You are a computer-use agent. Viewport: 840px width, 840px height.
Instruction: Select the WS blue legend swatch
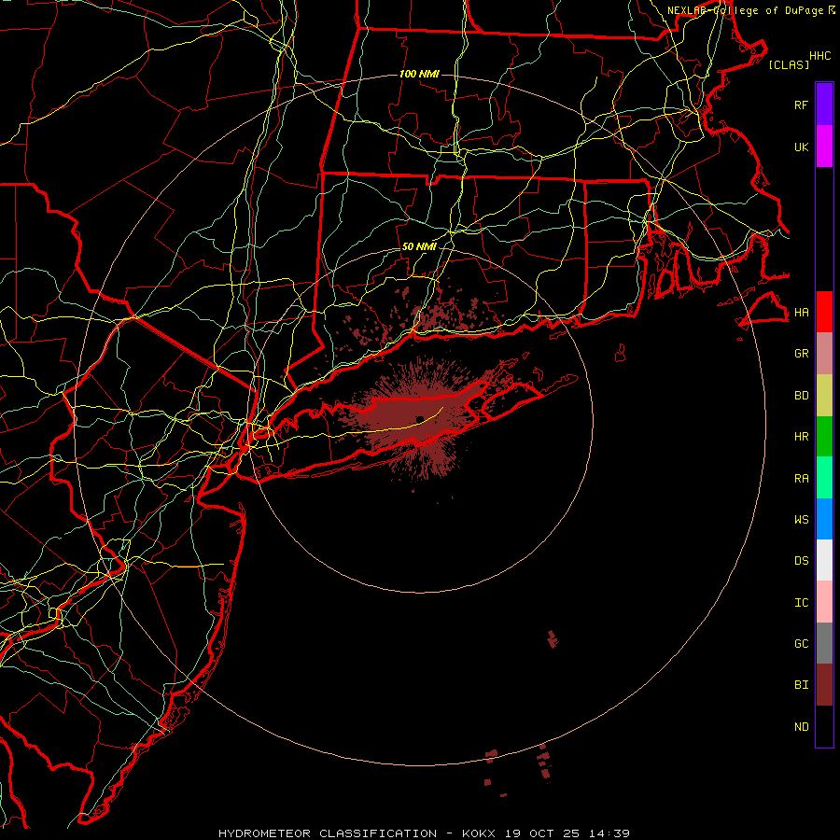pyautogui.click(x=824, y=519)
